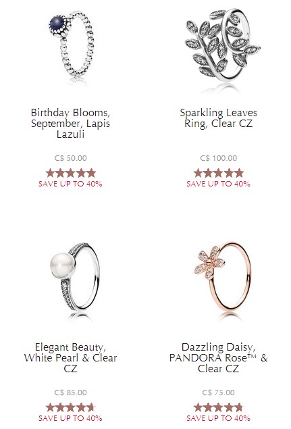Click SAVE UP TO 40% under Sparkling Leaves
291x429 pixels.
click(x=218, y=184)
